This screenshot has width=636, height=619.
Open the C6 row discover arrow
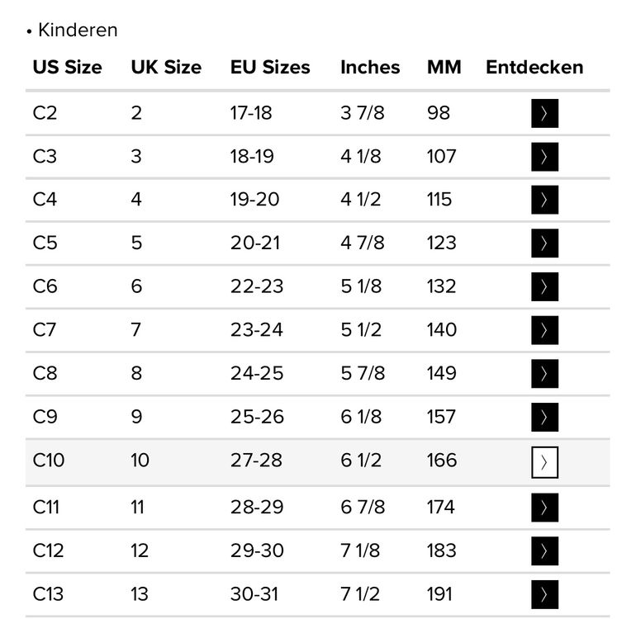pyautogui.click(x=544, y=286)
